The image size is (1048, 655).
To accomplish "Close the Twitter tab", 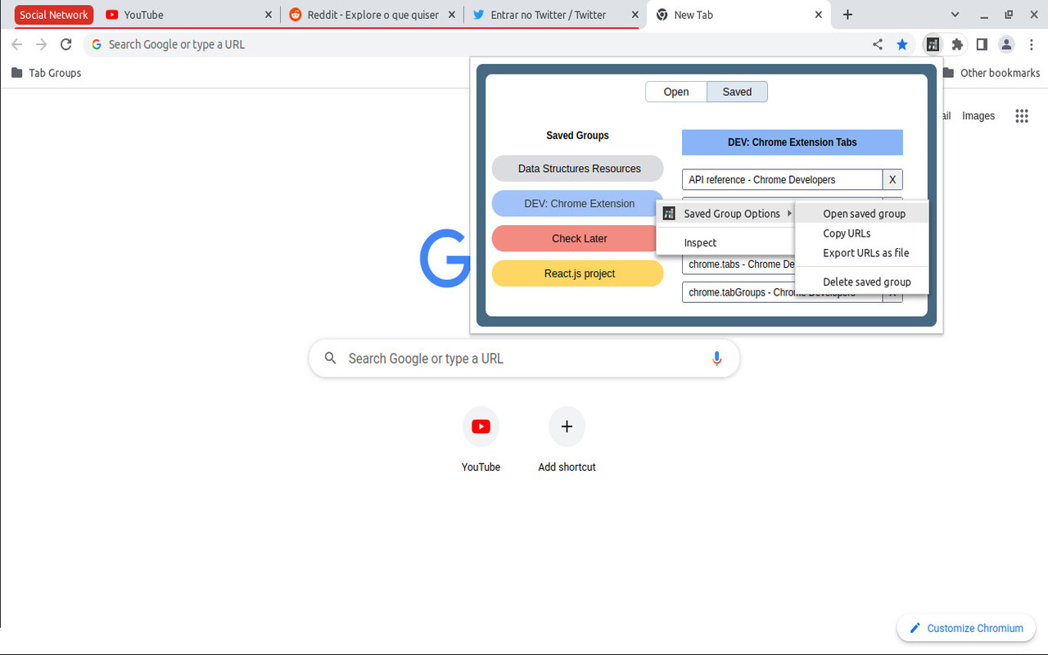I will click(x=635, y=15).
